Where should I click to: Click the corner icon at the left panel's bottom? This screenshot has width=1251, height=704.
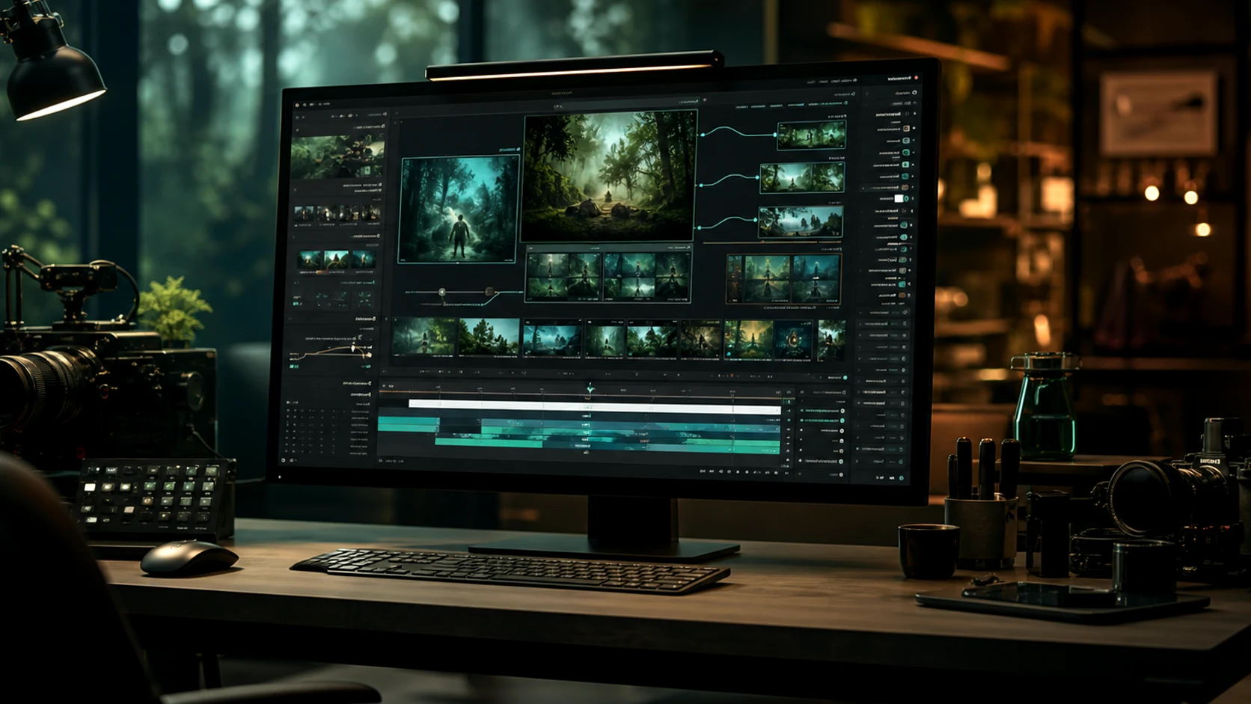[x=284, y=460]
